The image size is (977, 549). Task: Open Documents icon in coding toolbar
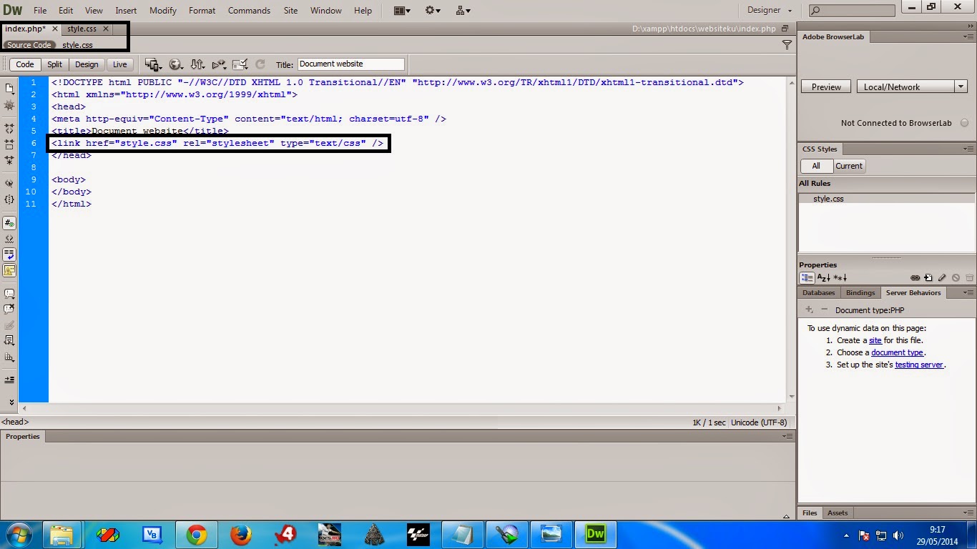pos(9,89)
